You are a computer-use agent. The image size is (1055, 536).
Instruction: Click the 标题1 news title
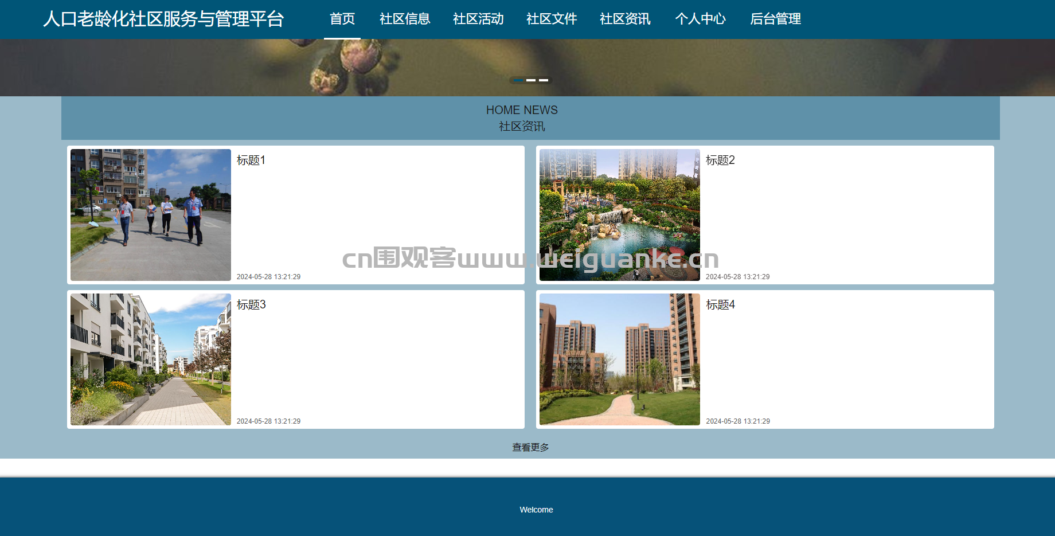click(251, 161)
